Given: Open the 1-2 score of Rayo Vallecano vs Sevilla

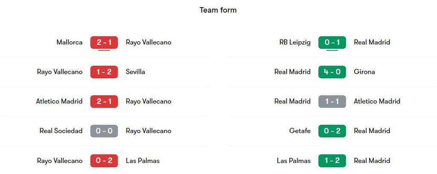Looking at the screenshot, I should (x=104, y=72).
